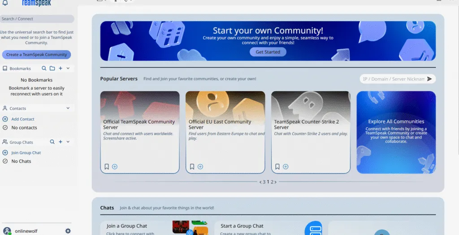Add a new bookmark with plus icon

point(61,68)
